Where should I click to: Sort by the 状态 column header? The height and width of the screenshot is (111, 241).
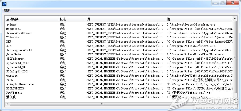tap(63, 19)
